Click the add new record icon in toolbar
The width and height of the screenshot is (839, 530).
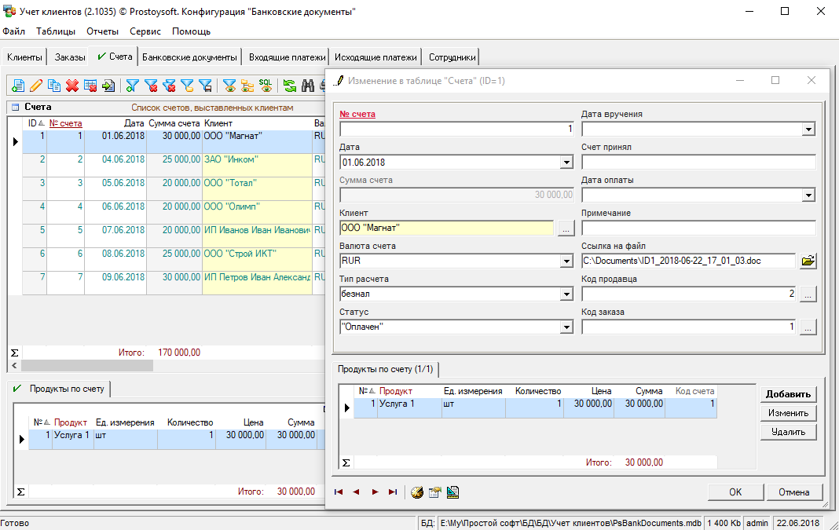click(x=17, y=86)
